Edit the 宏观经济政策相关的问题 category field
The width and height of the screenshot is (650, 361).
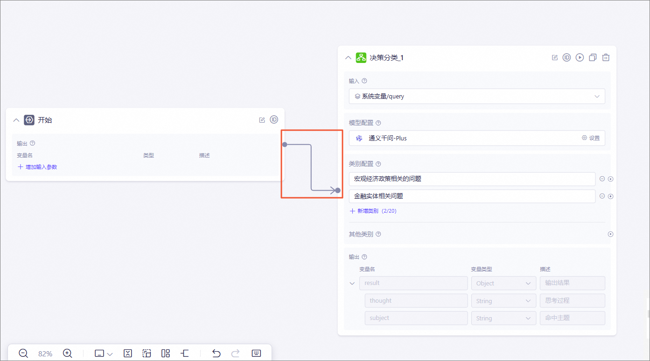(x=472, y=179)
